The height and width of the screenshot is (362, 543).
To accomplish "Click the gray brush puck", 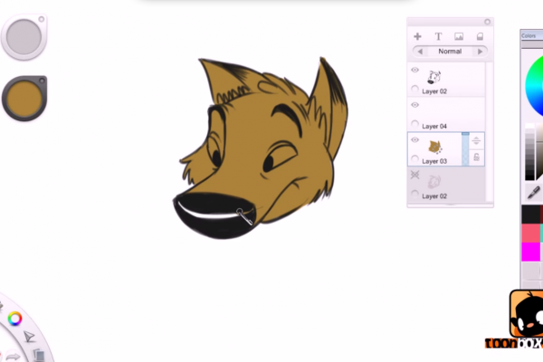I will tap(21, 36).
